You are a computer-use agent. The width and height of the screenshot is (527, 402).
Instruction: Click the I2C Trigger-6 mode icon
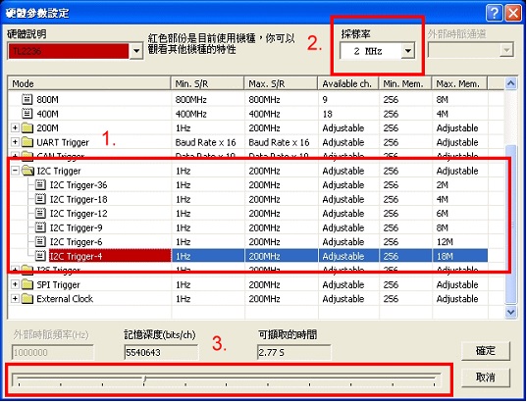point(40,242)
